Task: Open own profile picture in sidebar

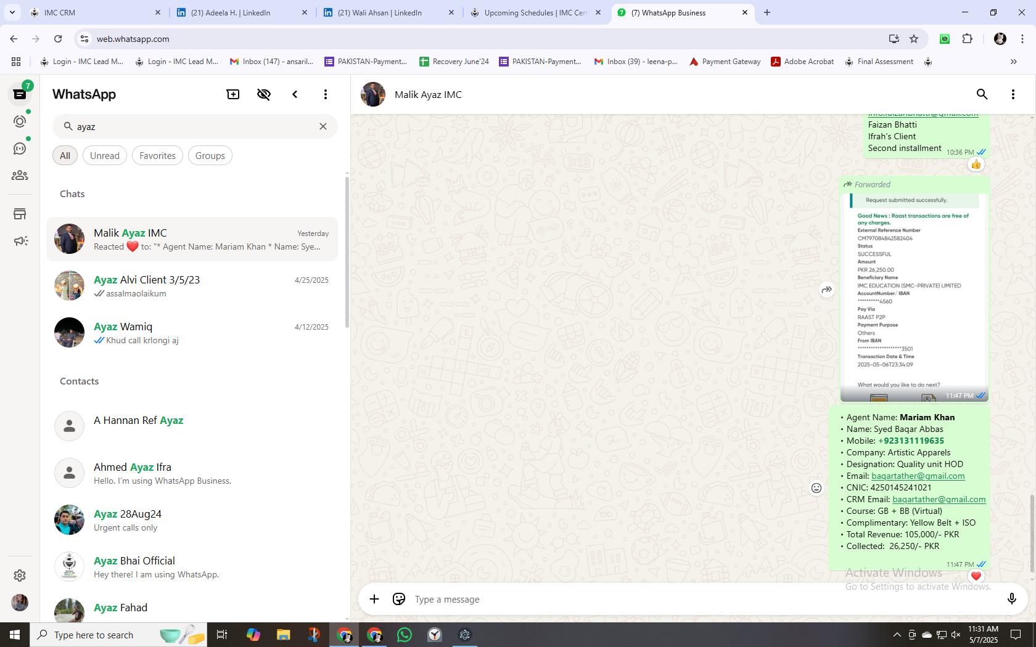Action: coord(20,603)
